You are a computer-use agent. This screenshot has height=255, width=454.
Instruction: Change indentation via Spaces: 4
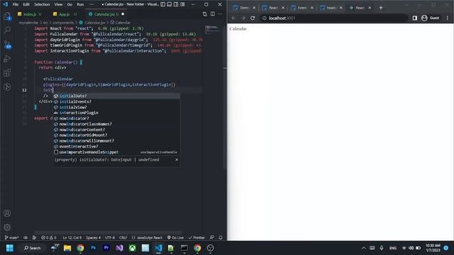point(93,237)
